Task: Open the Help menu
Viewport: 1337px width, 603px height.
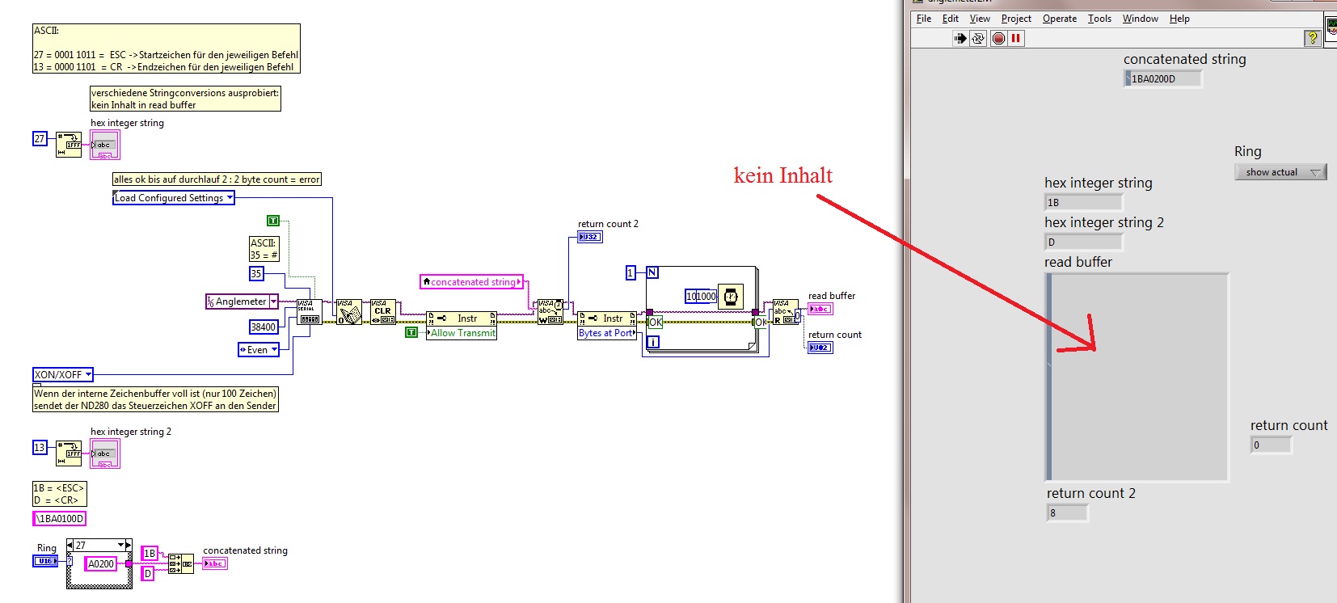Action: point(1179,19)
